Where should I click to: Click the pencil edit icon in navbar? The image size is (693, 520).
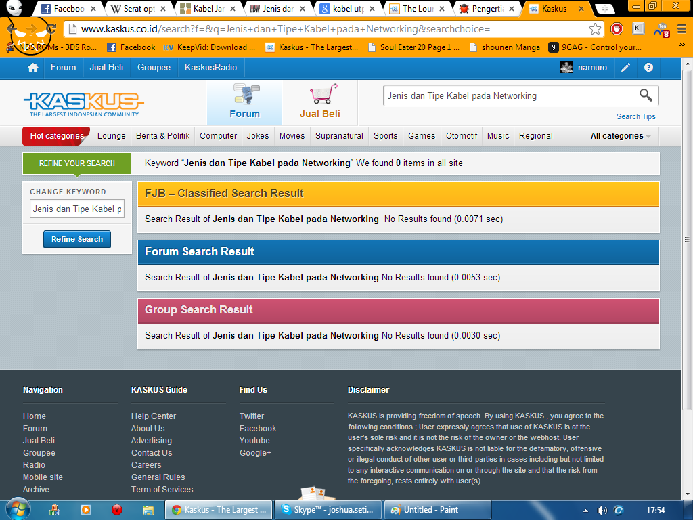coord(625,68)
